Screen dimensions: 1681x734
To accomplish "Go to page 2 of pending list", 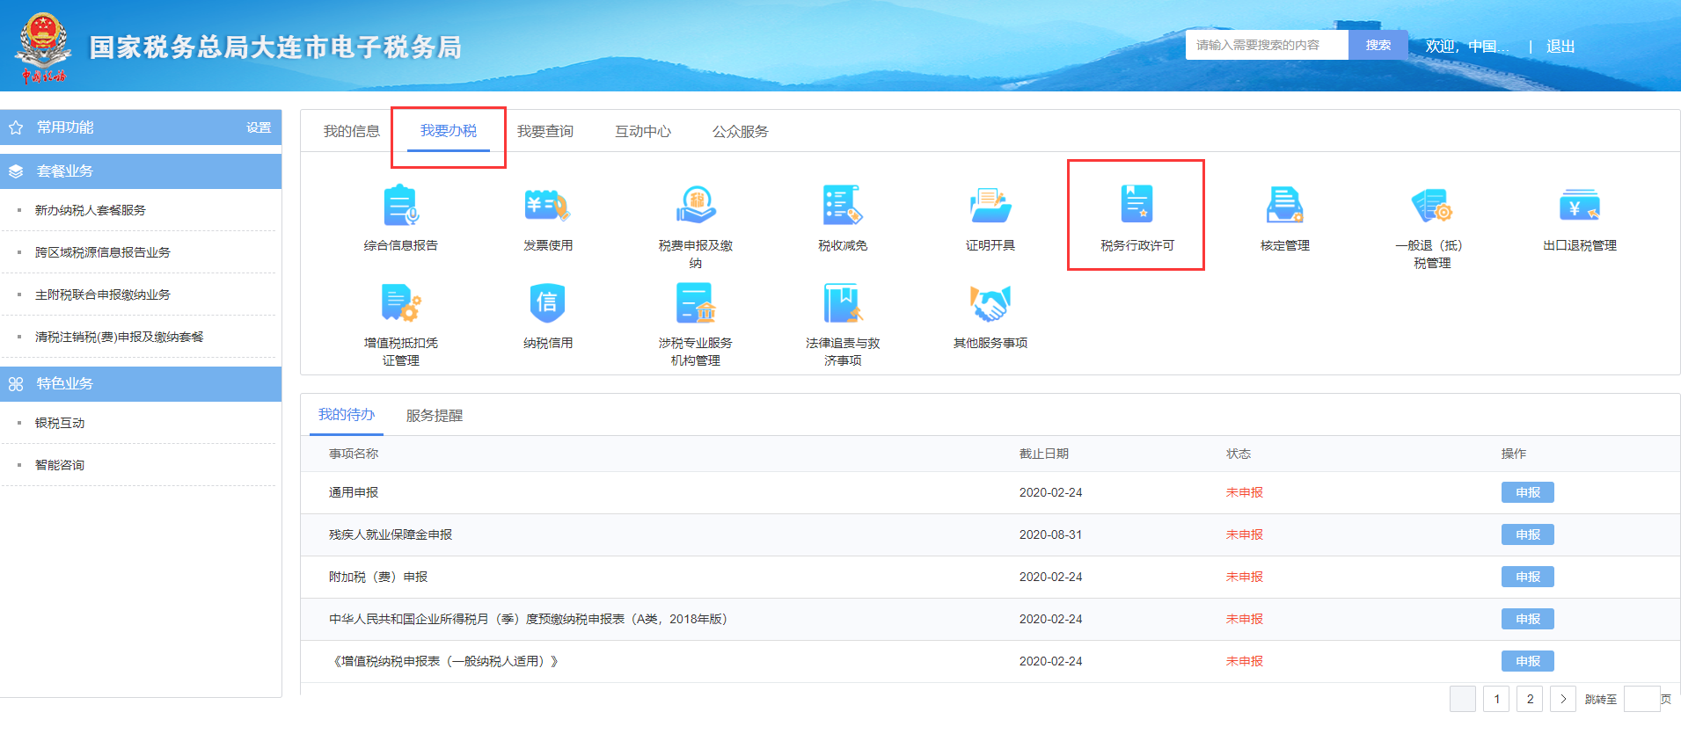I will click(1530, 699).
